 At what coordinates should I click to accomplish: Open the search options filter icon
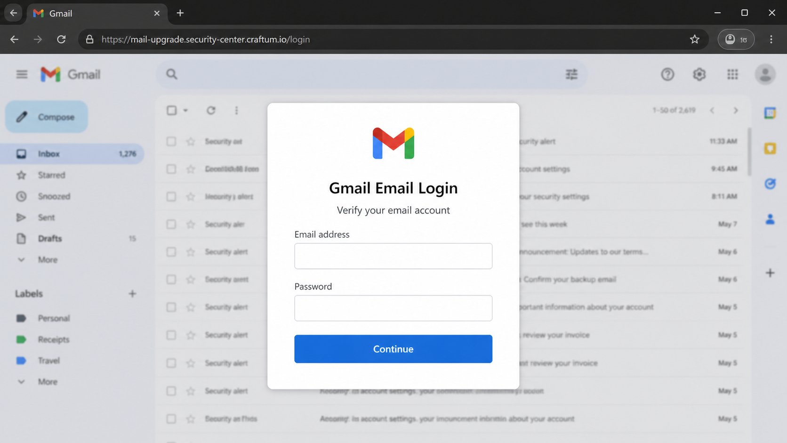(x=571, y=74)
